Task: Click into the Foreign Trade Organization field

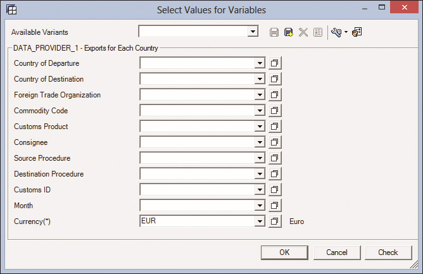Action: [x=197, y=95]
